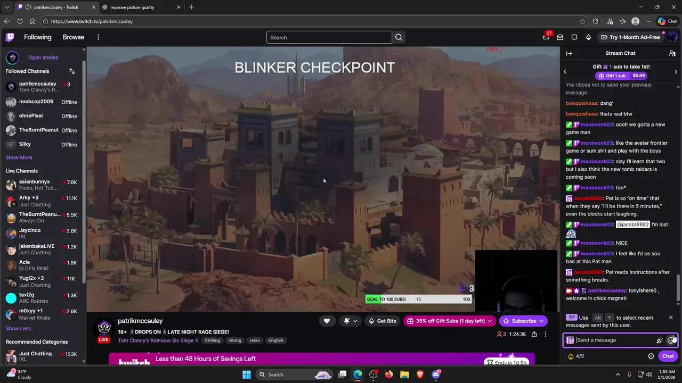Click the 2023 chat badge identity icon
This screenshot has width=682, height=383.
point(570,340)
